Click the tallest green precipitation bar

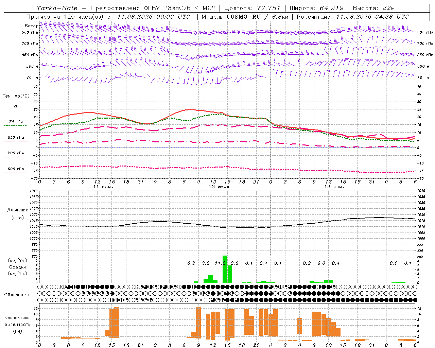tap(225, 269)
